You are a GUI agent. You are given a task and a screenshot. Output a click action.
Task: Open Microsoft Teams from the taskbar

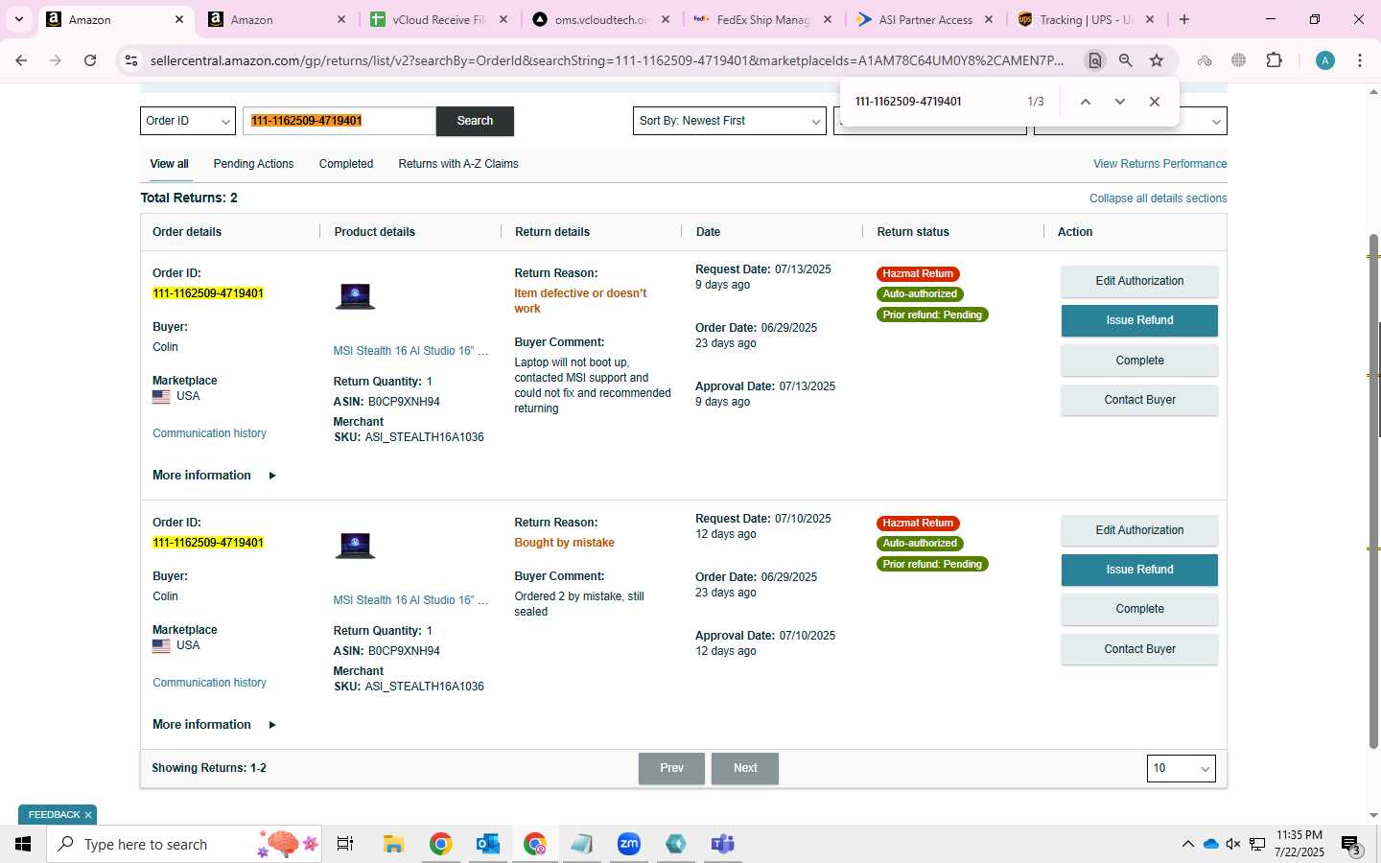coord(722,844)
